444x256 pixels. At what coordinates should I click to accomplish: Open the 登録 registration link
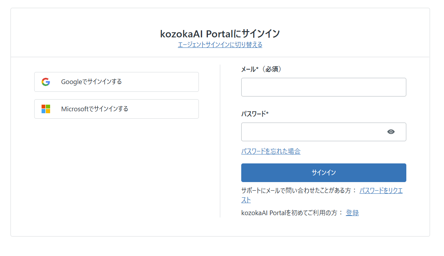point(352,213)
